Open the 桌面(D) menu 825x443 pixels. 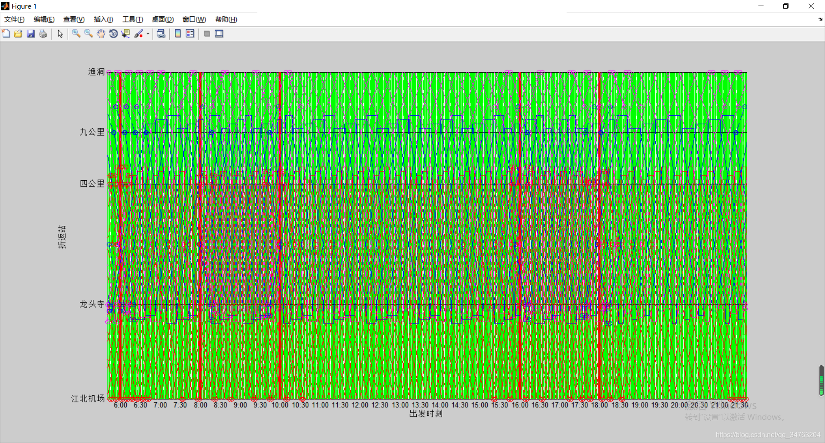(163, 19)
